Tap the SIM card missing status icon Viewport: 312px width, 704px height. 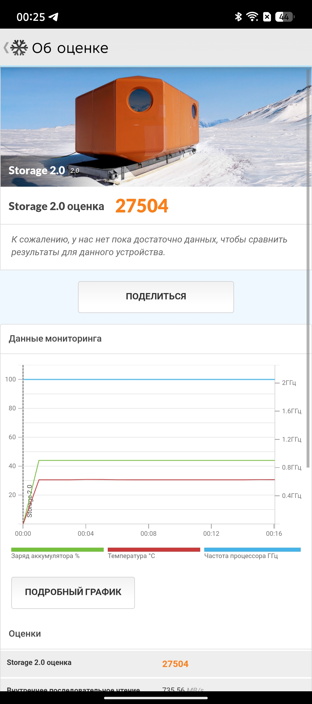pyautogui.click(x=267, y=17)
